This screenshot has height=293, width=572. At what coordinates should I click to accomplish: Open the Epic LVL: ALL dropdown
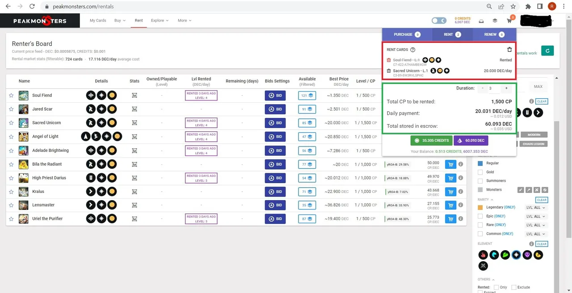(536, 216)
